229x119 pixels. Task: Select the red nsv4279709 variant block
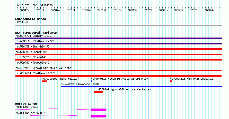pyautogui.click(x=99, y=92)
